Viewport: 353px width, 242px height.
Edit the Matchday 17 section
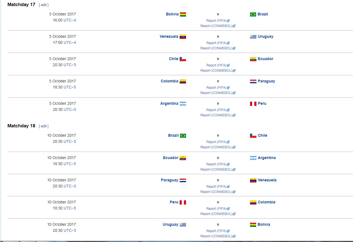(x=44, y=5)
